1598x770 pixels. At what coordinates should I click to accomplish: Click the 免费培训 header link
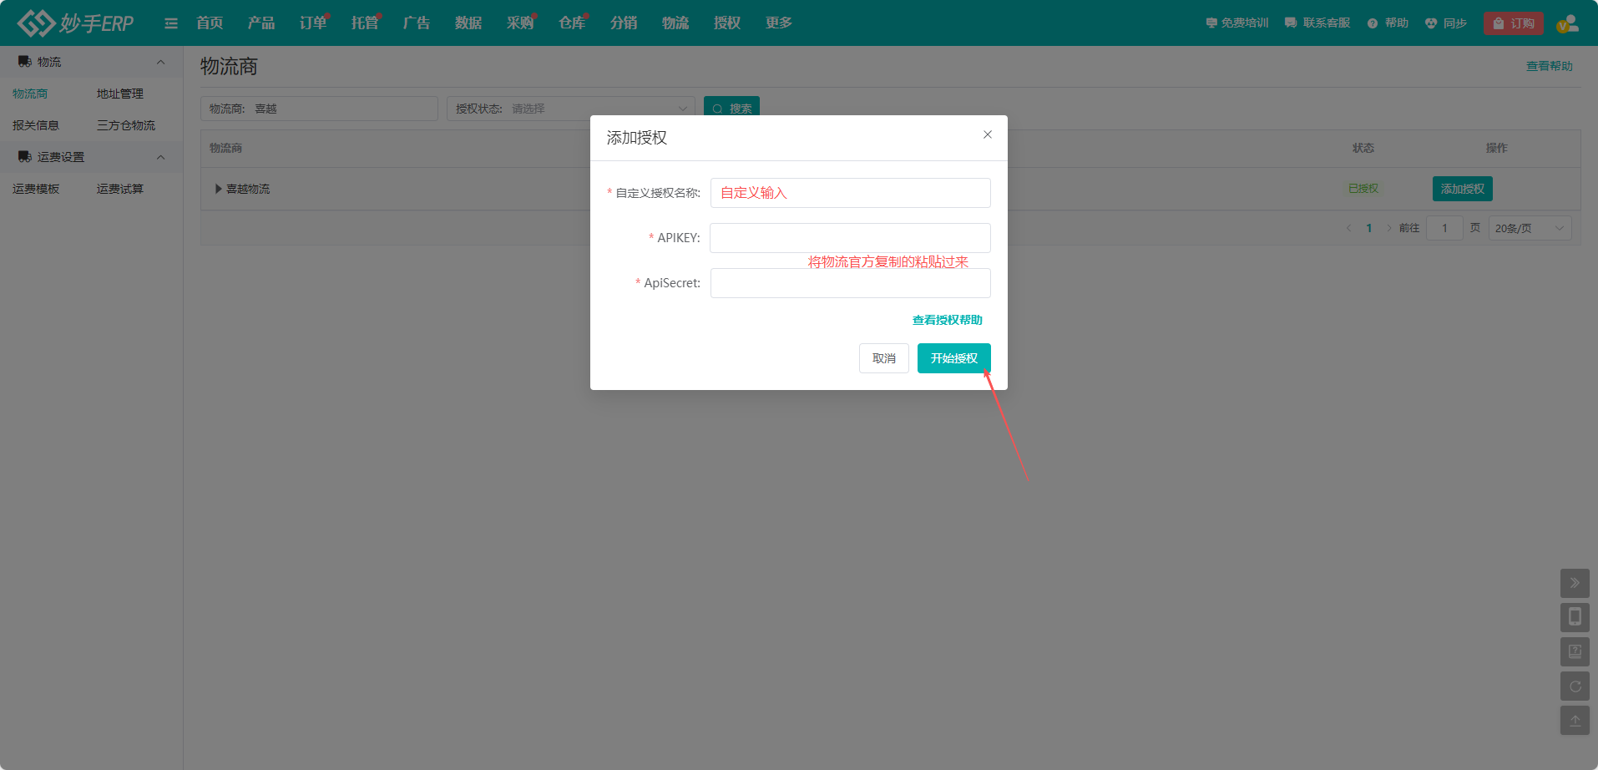pos(1237,23)
